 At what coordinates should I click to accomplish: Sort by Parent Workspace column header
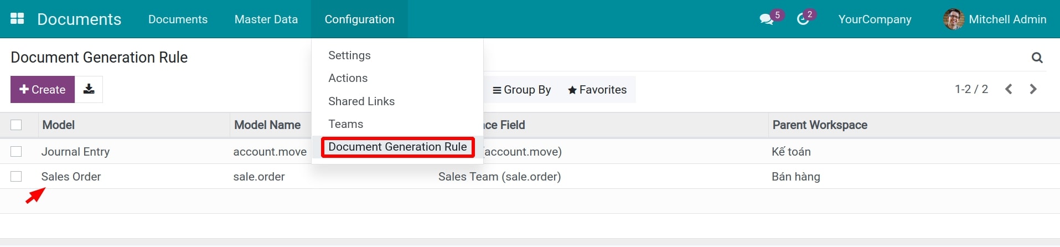819,125
